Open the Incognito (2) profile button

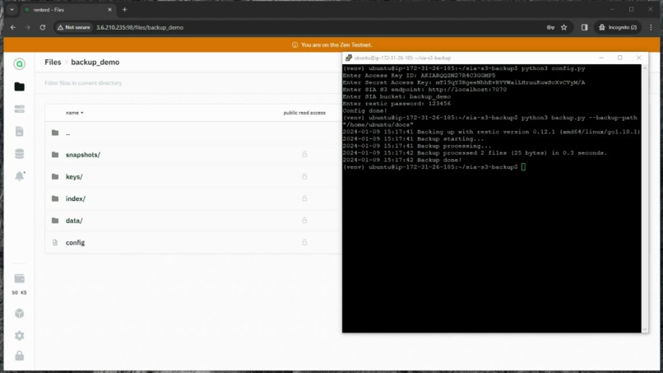[618, 27]
